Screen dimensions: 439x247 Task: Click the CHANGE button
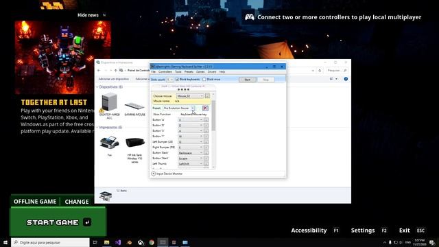pyautogui.click(x=77, y=202)
